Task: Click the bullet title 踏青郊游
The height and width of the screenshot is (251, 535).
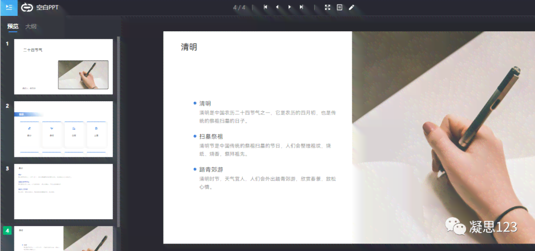Action: click(211, 170)
